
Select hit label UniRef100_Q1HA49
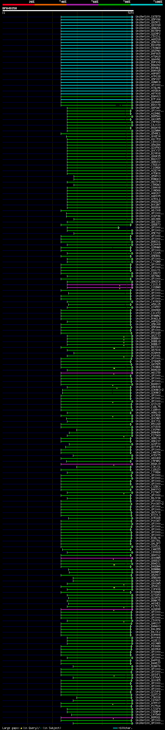pyautogui.click(x=148, y=102)
